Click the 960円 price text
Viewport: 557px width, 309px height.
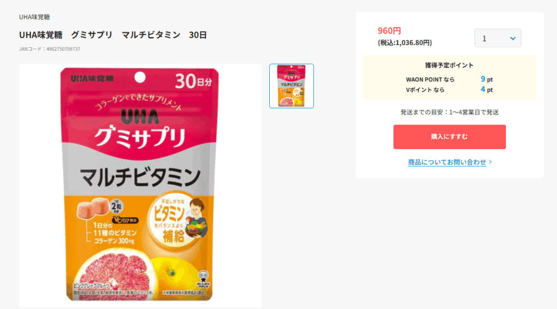point(389,30)
